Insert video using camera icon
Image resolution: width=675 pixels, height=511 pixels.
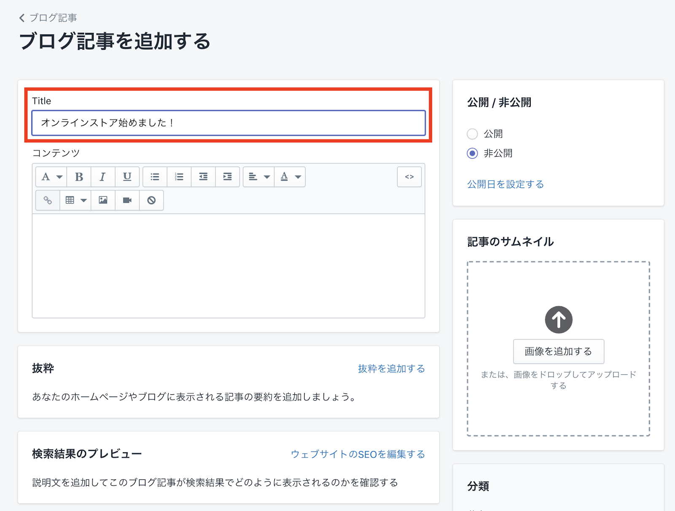[127, 200]
